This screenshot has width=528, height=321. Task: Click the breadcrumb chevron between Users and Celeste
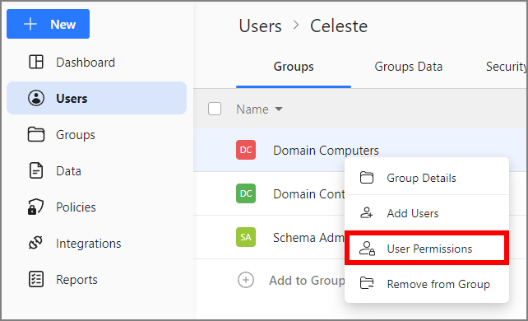tap(296, 25)
